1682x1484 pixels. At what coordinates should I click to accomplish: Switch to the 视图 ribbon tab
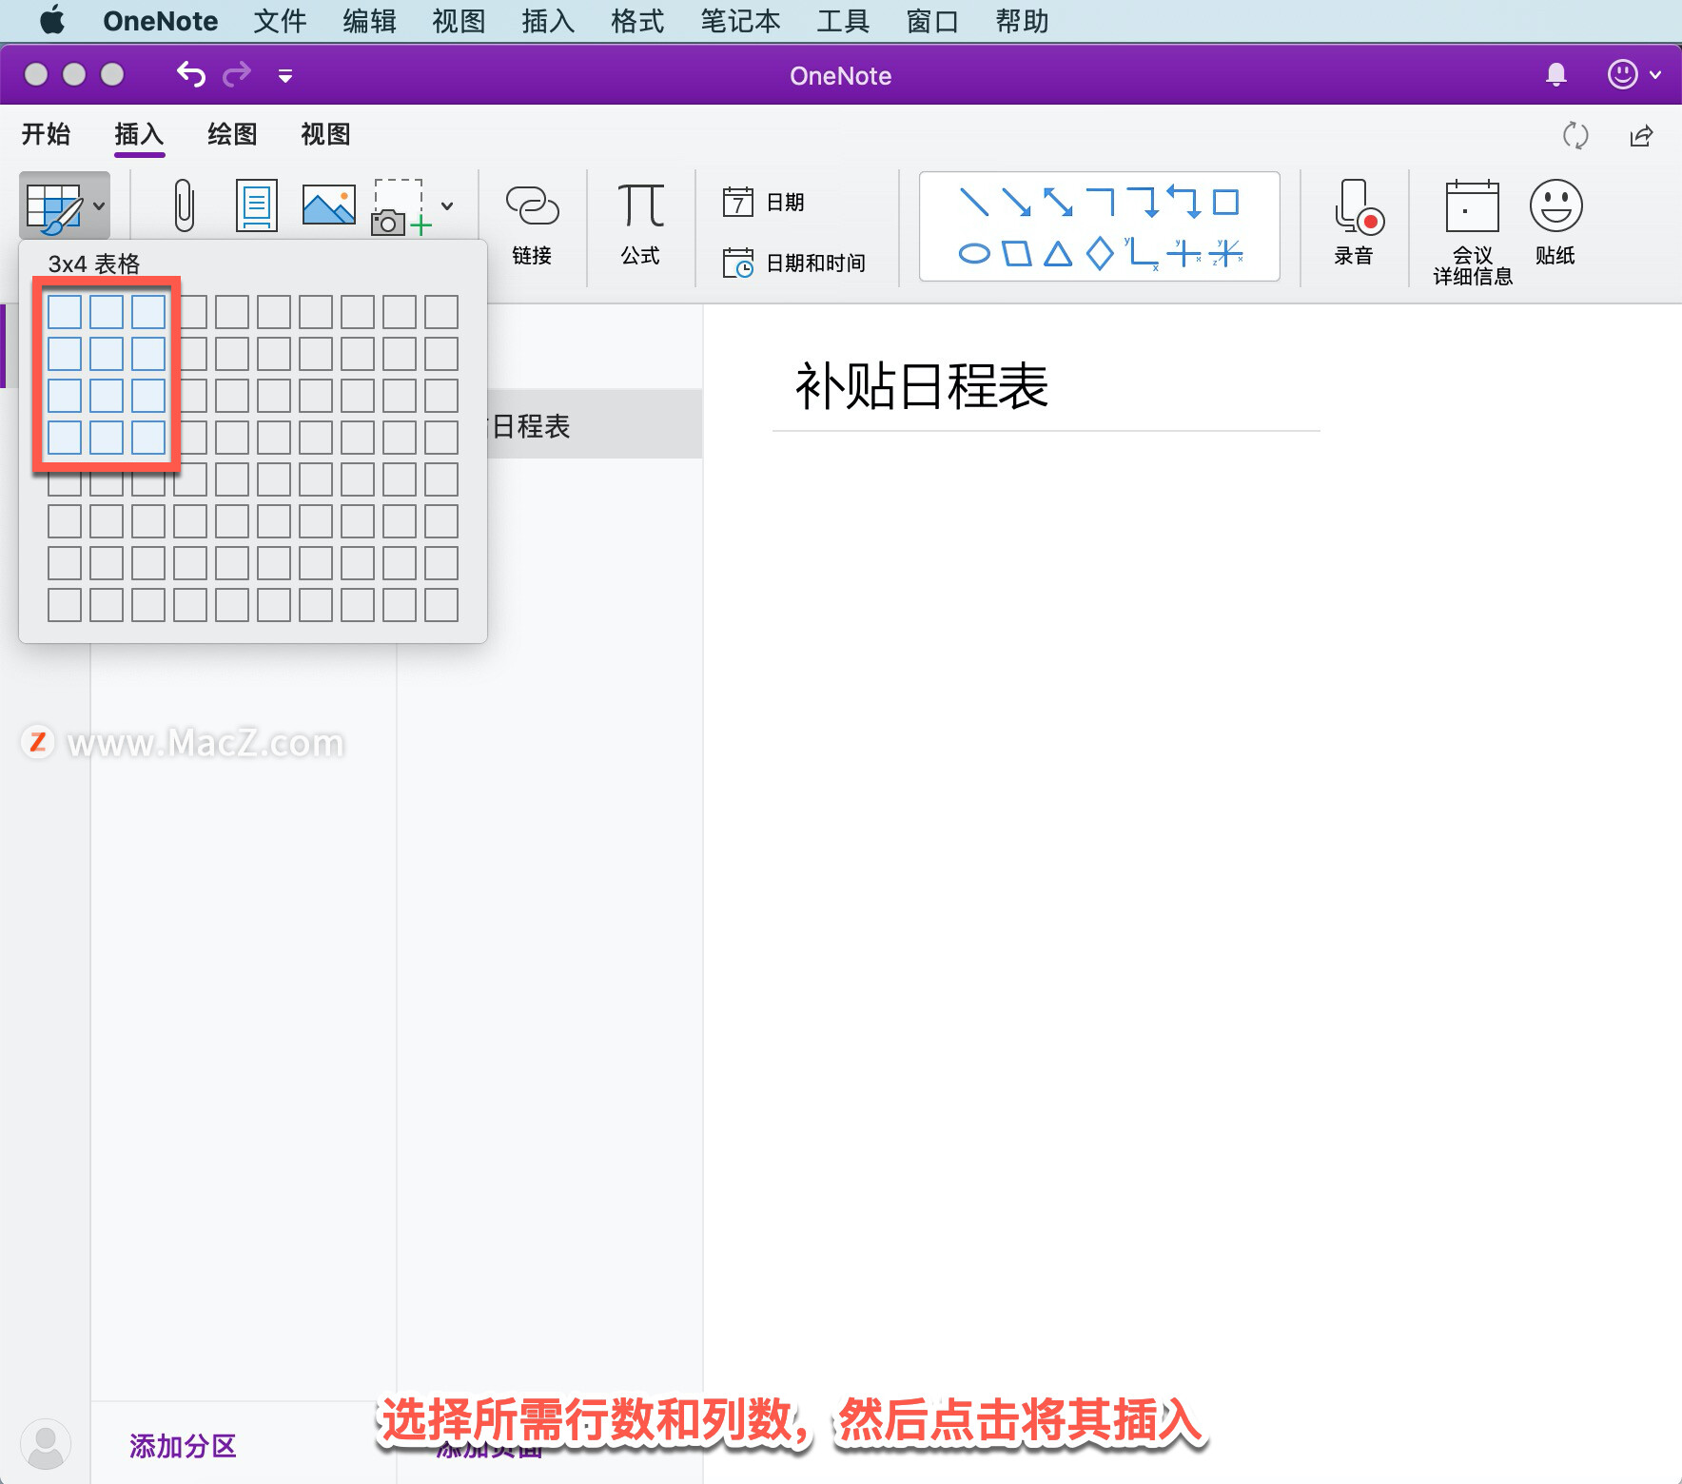click(325, 134)
